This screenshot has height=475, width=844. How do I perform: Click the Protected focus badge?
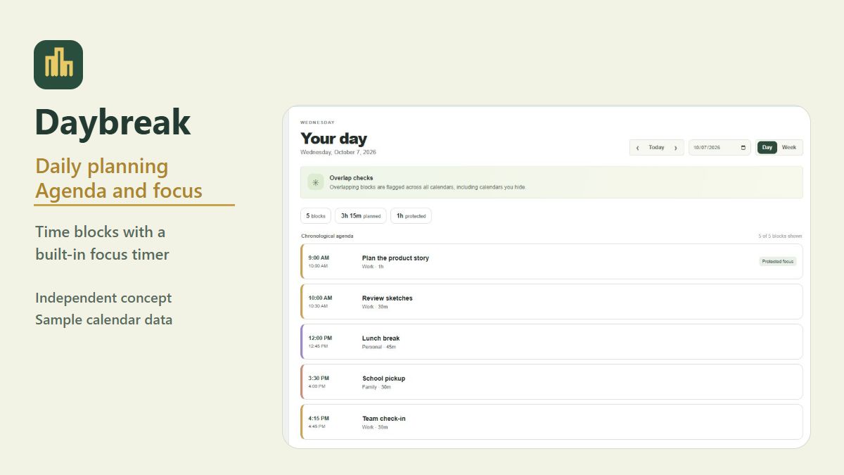click(x=778, y=261)
